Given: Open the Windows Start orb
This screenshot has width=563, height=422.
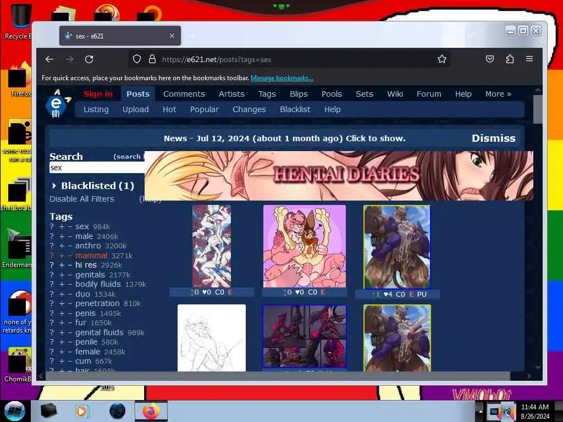Looking at the screenshot, I should point(14,411).
